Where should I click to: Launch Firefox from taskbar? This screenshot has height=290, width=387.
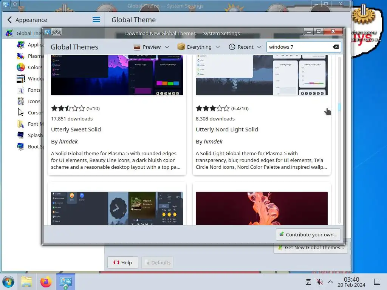tap(46, 282)
